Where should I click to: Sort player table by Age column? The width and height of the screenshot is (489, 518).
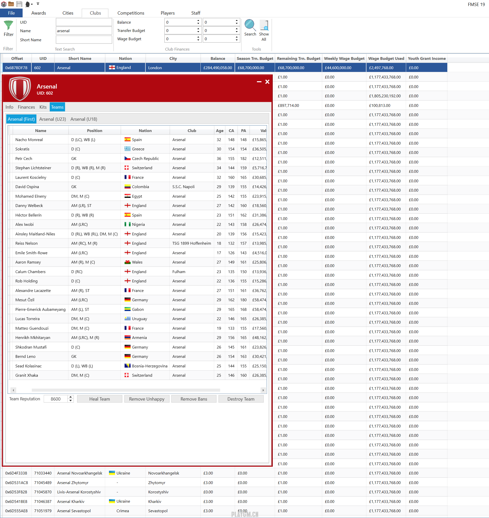(220, 131)
